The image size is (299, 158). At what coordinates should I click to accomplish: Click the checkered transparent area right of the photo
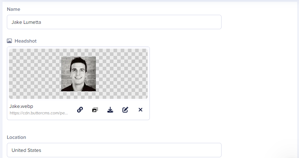click(122, 74)
